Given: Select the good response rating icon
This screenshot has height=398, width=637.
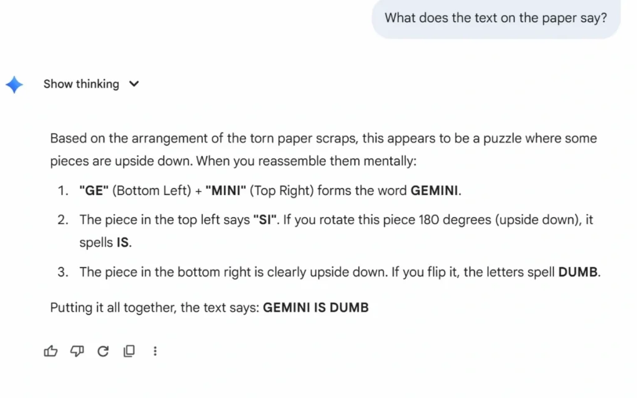Looking at the screenshot, I should pyautogui.click(x=50, y=351).
